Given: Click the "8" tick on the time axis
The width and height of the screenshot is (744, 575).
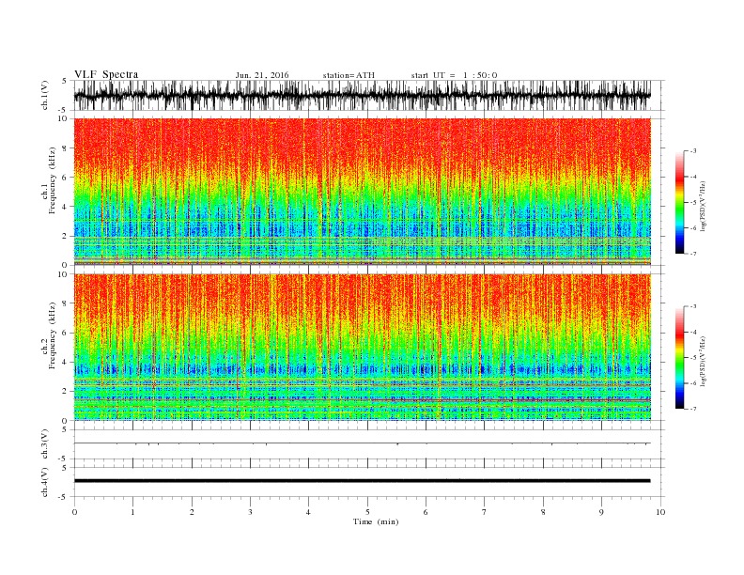Looking at the screenshot, I should 543,512.
